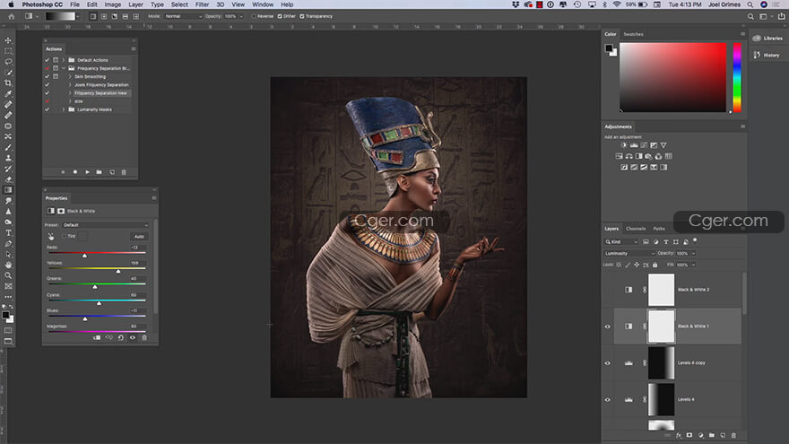Image resolution: width=789 pixels, height=444 pixels.
Task: Select the Clone Stamp tool
Action: (8, 158)
